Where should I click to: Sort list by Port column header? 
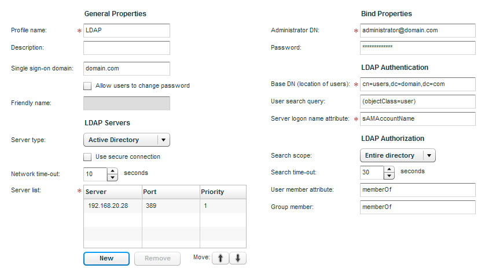pyautogui.click(x=171, y=192)
